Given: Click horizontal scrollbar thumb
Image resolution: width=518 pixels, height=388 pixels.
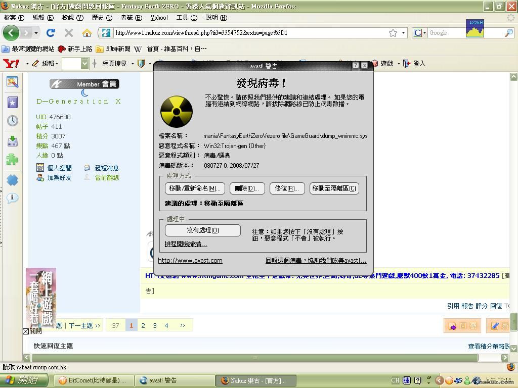Looking at the screenshot, I should point(255,357).
